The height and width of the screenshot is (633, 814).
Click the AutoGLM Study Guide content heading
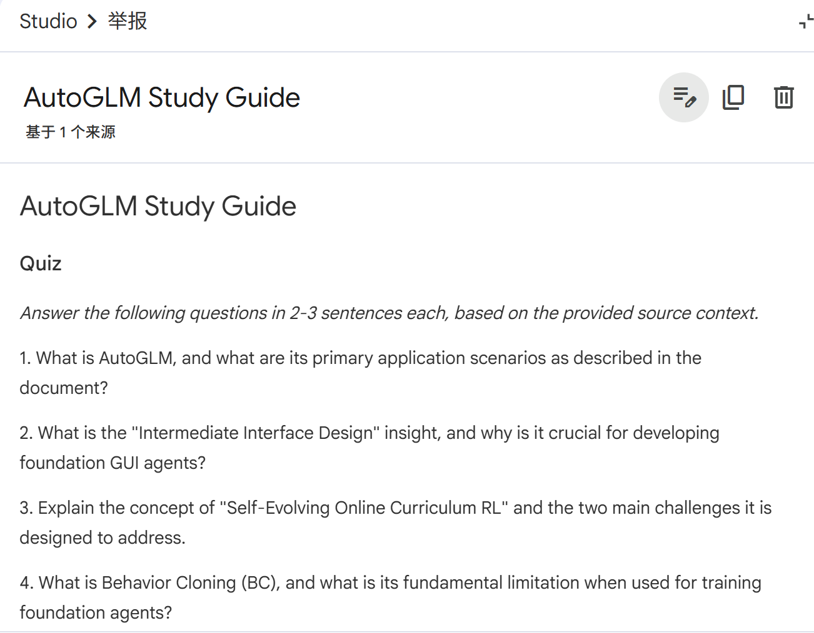(158, 206)
